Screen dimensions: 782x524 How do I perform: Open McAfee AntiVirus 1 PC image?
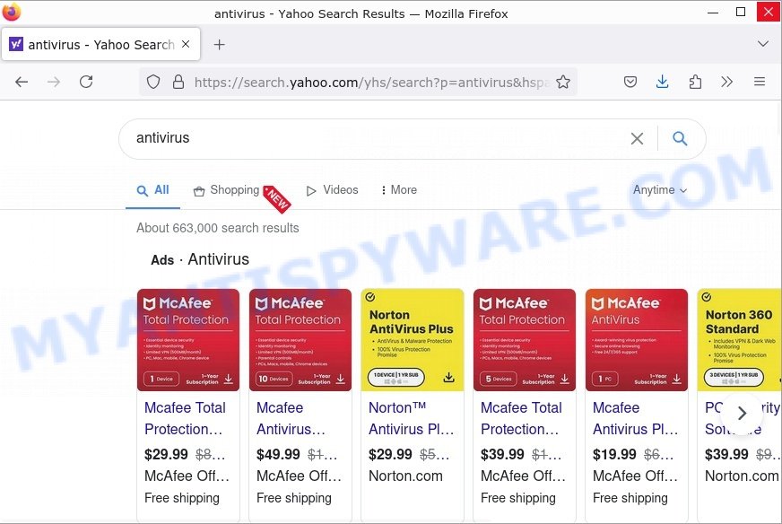click(x=637, y=340)
